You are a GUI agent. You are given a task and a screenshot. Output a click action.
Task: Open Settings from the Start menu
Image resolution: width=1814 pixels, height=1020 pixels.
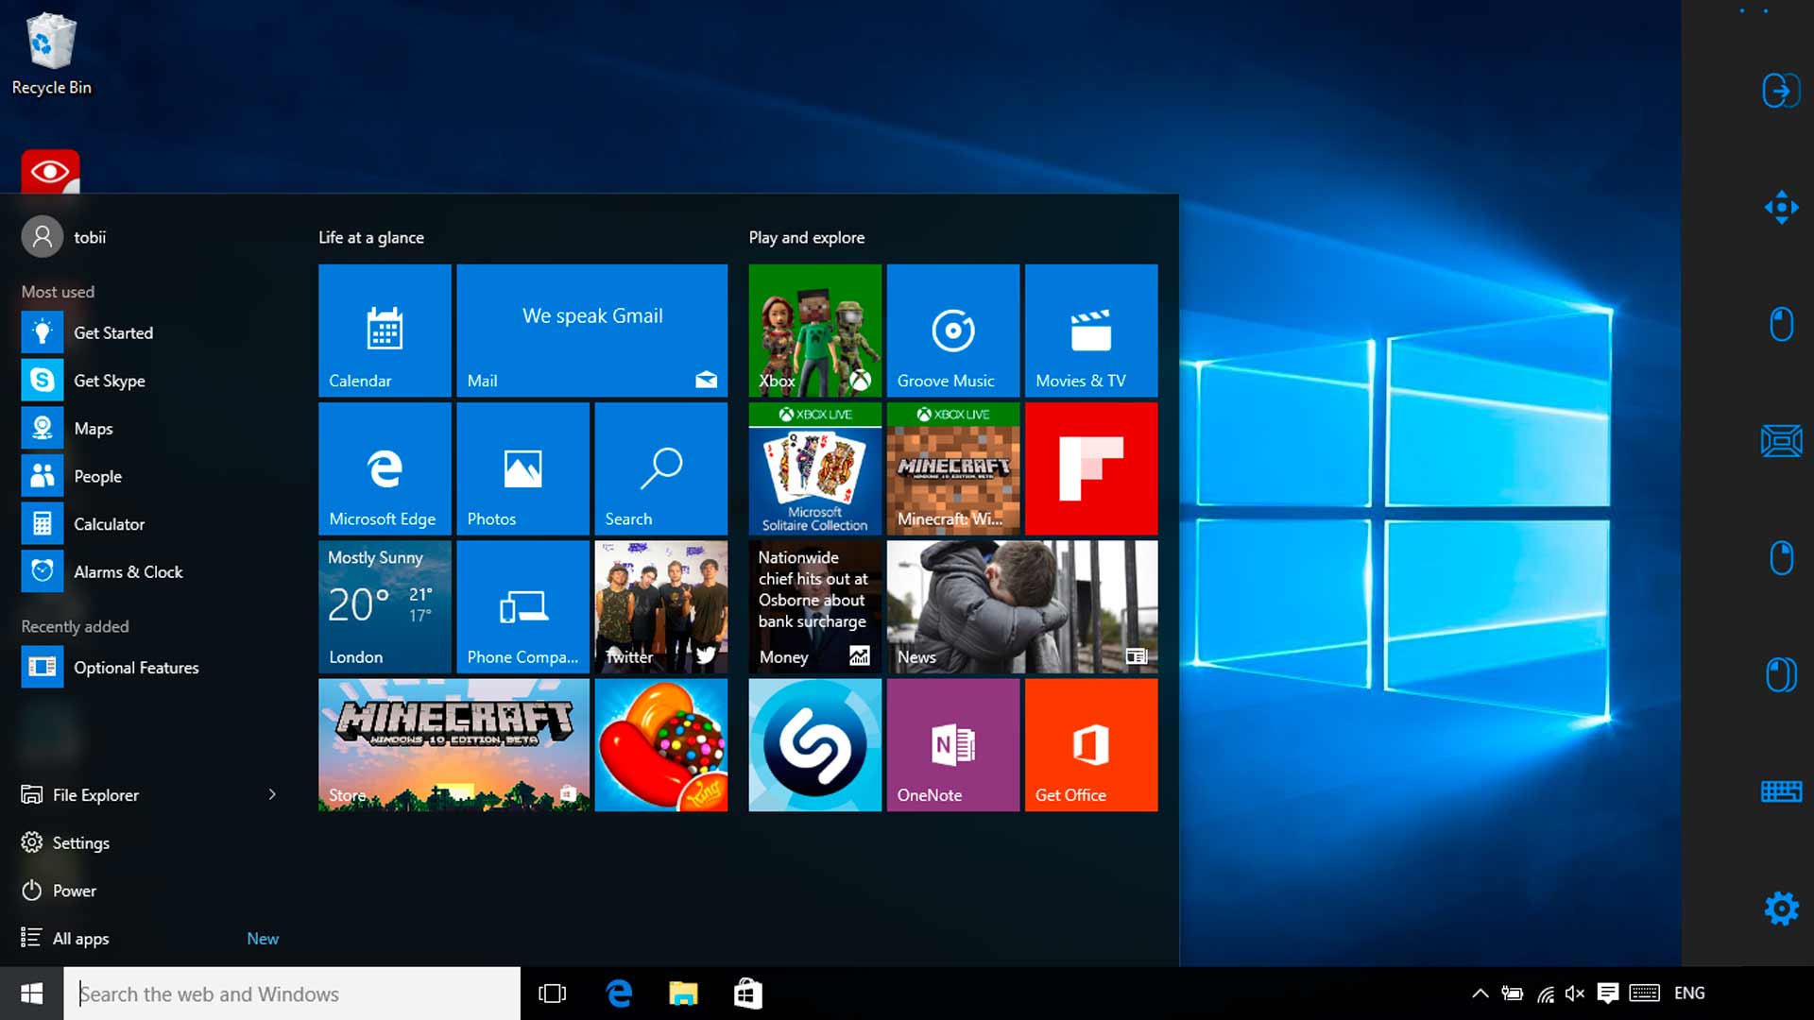[x=80, y=842]
